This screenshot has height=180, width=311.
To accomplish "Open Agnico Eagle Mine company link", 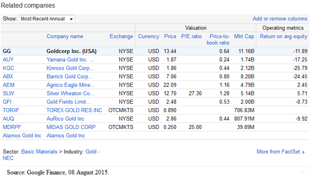I will point(71,85).
